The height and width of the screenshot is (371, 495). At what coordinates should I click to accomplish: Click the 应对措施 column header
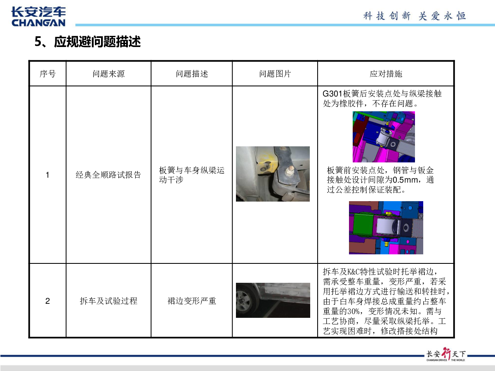[386, 74]
